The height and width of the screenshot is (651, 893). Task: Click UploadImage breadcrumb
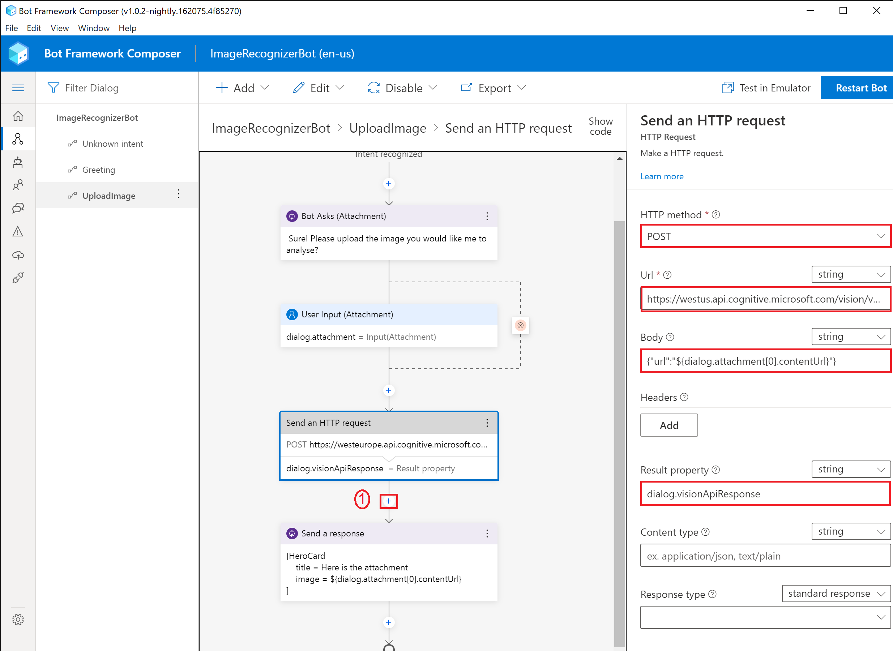(388, 128)
